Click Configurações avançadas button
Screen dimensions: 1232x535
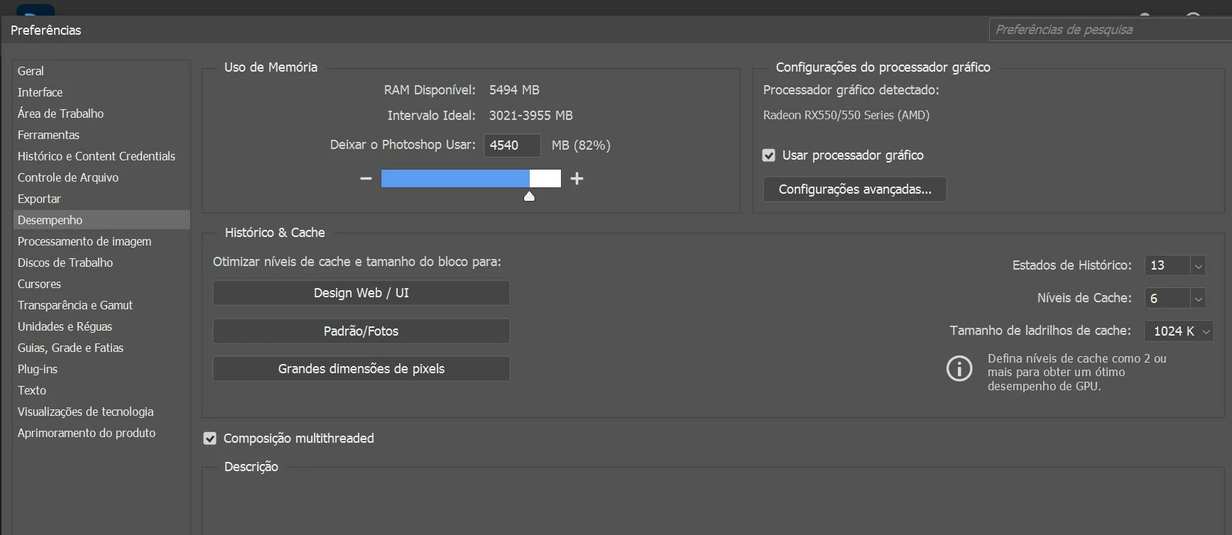[855, 189]
